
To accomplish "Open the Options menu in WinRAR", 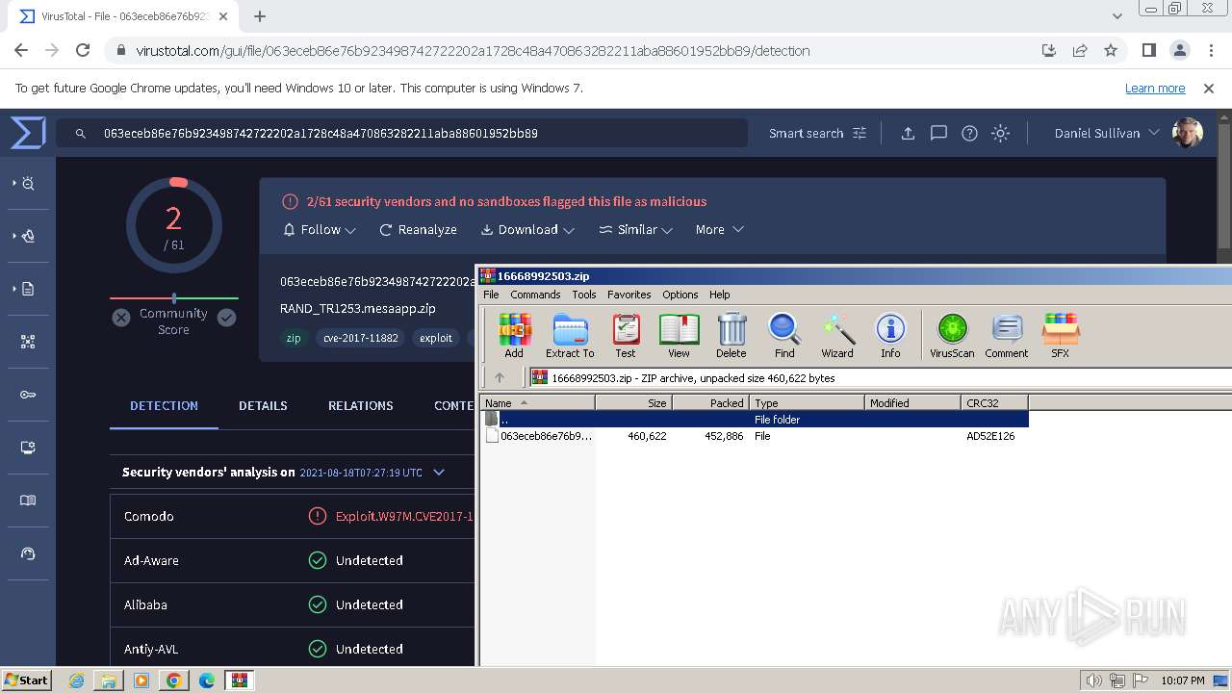I will pos(680,295).
